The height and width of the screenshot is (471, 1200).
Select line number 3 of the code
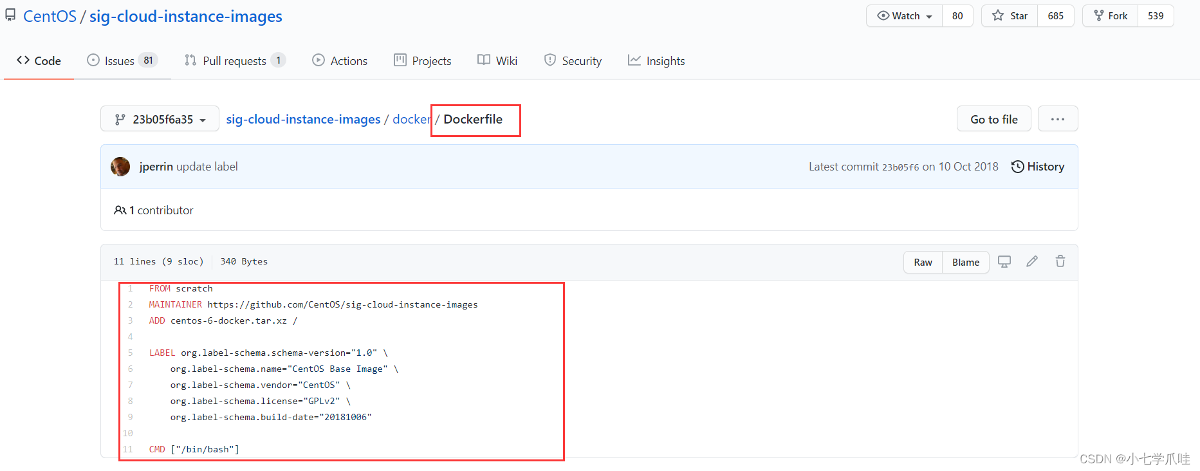[130, 320]
